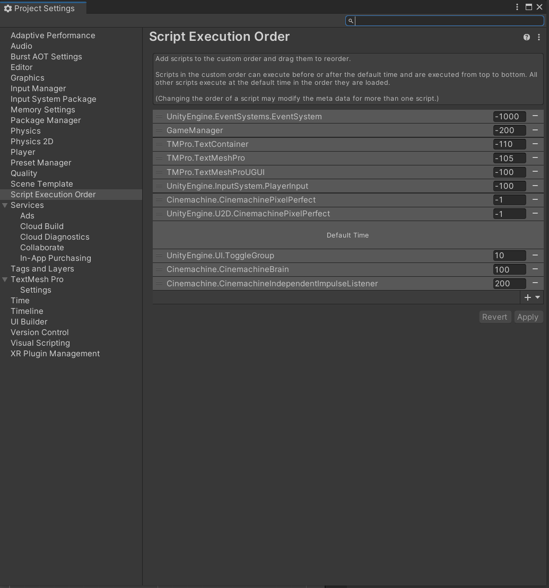
Task: Edit TMPro.TextMeshPro order value -105
Action: pos(509,158)
